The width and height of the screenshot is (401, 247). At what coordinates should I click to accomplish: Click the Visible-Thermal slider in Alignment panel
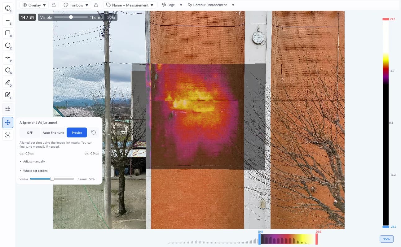coord(52,179)
